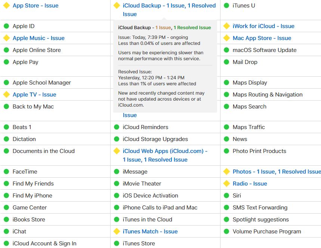Screen dimensions: 321x248
Task: Click green status dot beside macOS Software Update
Action: click(226, 50)
